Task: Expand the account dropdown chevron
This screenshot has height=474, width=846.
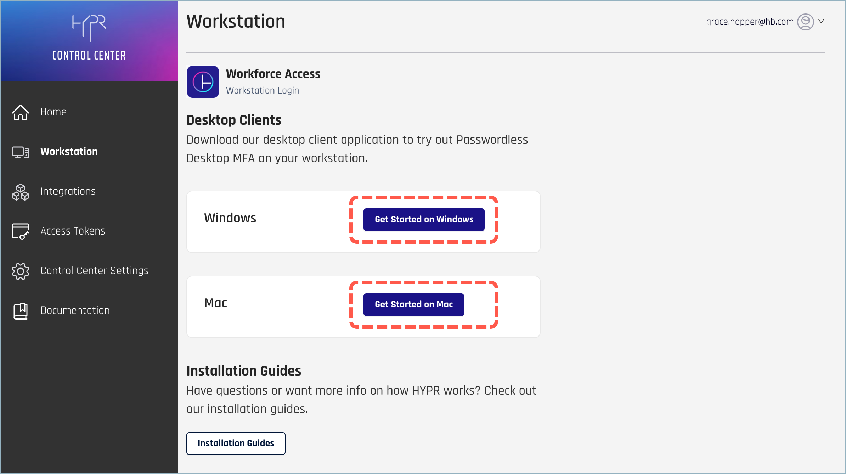Action: click(821, 21)
